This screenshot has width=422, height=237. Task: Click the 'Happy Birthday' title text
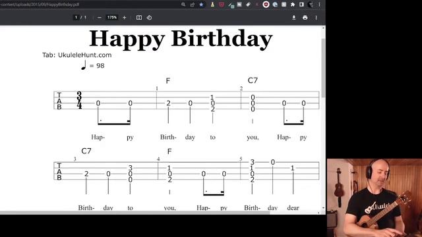[181, 39]
